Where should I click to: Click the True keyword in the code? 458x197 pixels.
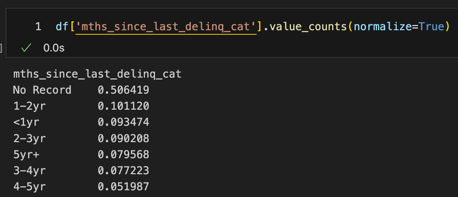point(432,27)
